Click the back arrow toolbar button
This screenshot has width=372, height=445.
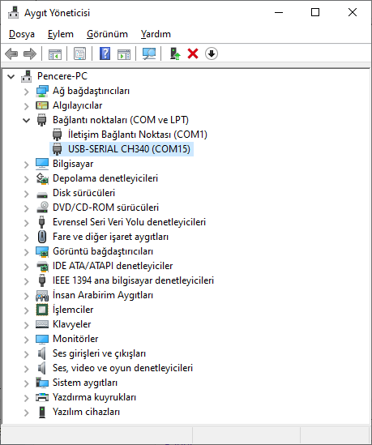pyautogui.click(x=11, y=53)
